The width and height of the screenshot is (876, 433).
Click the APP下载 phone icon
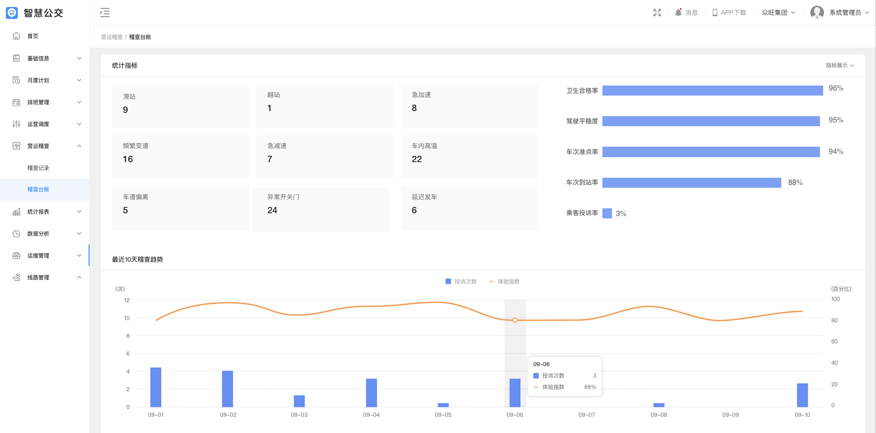[715, 13]
